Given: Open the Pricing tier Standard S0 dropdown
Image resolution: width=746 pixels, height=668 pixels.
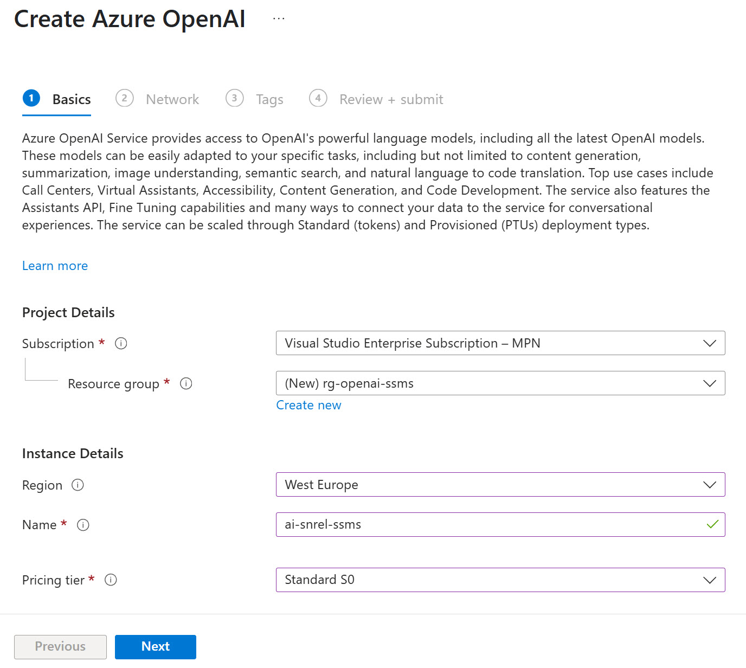Looking at the screenshot, I should point(500,580).
